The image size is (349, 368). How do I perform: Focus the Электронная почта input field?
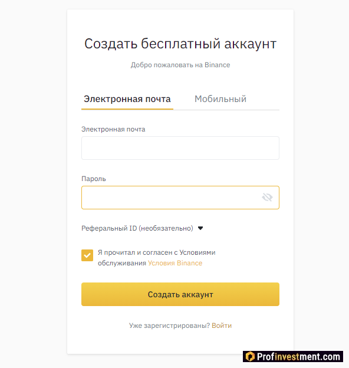[x=180, y=148]
